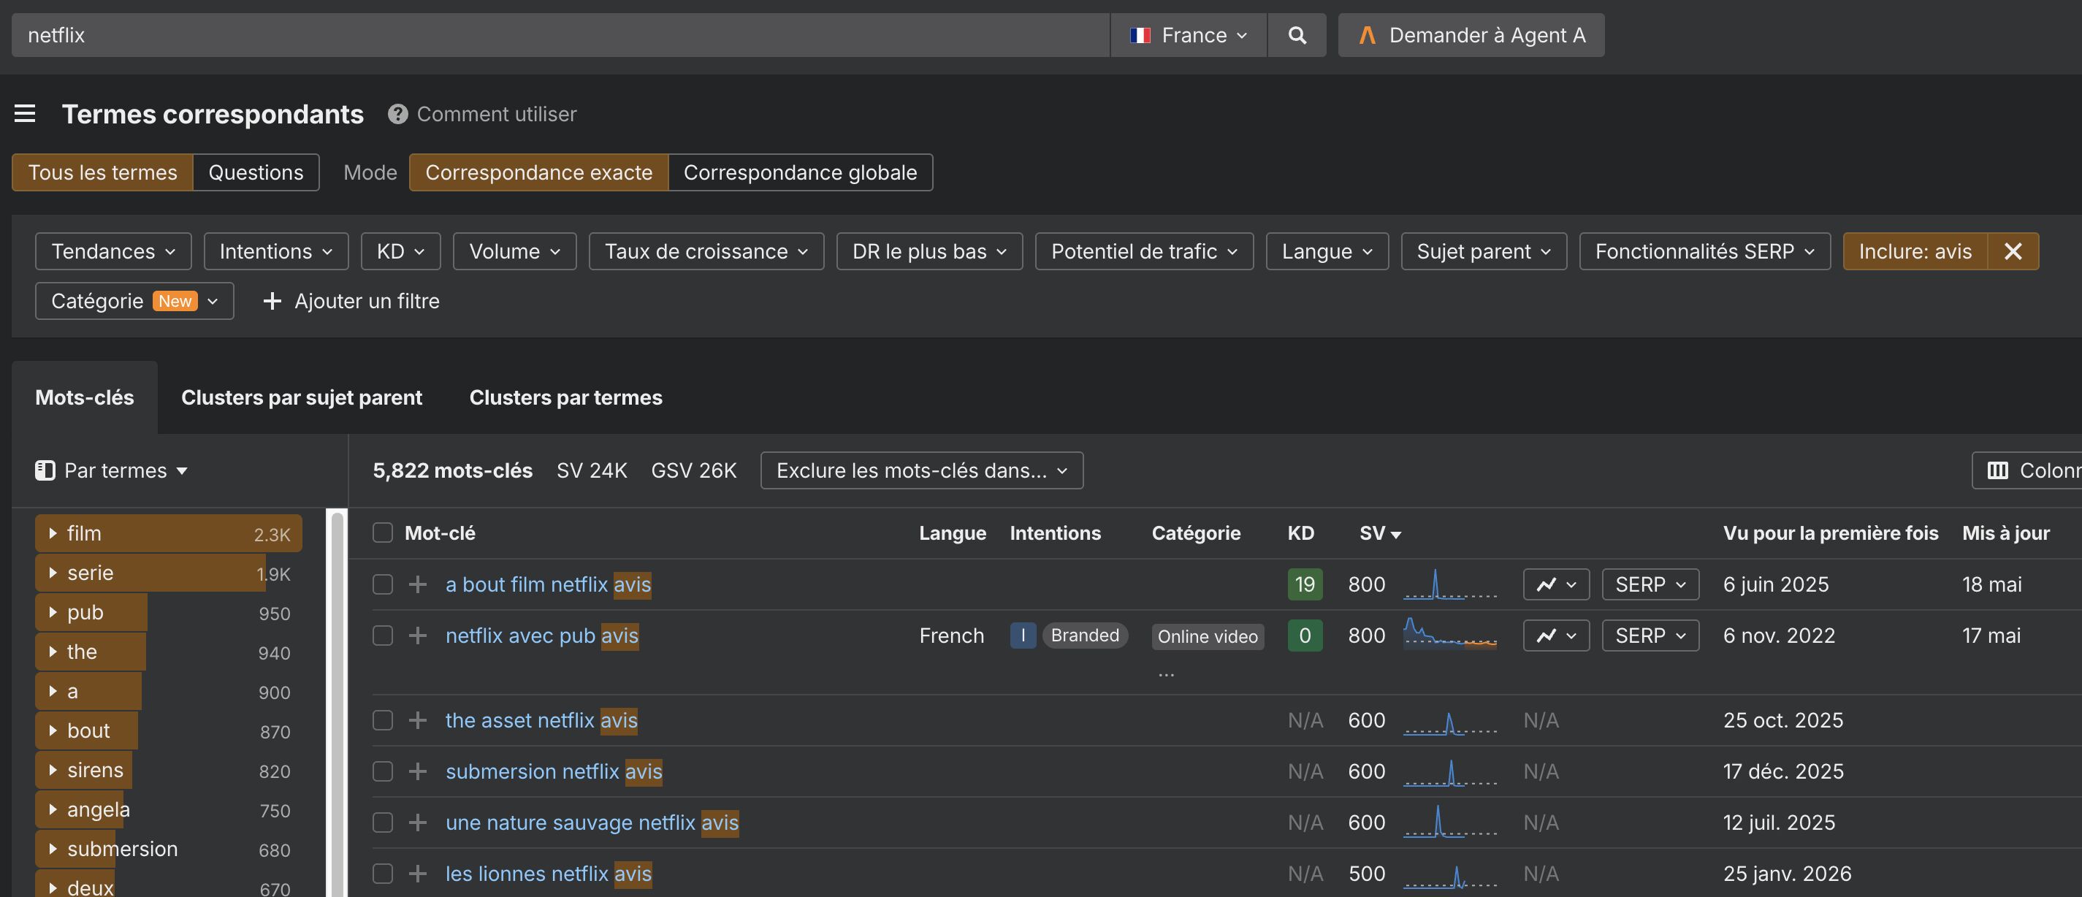The width and height of the screenshot is (2082, 897).
Task: Switch to 'Clusters par sujet parent' tab
Action: pos(302,397)
